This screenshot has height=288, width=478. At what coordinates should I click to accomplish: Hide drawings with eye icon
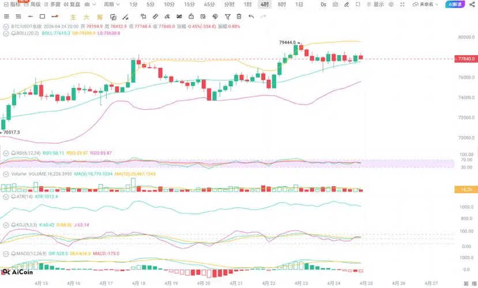tap(215, 17)
